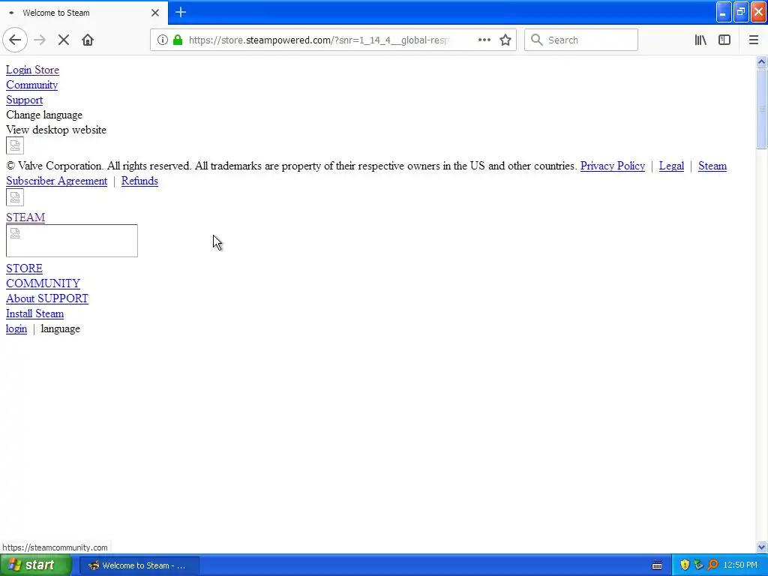
Task: Open a new tab with plus button
Action: coord(181,12)
